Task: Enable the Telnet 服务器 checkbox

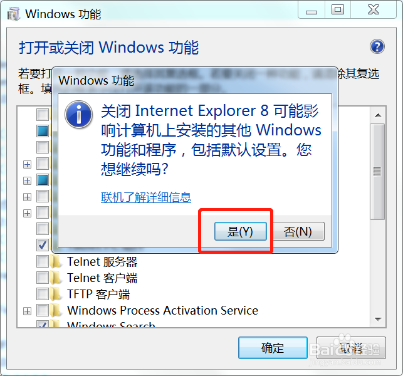Action: click(43, 261)
